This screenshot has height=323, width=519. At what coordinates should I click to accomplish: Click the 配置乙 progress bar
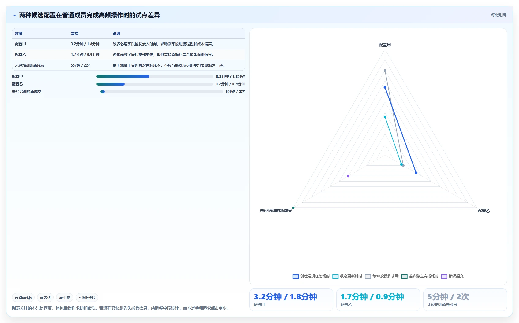(x=155, y=84)
